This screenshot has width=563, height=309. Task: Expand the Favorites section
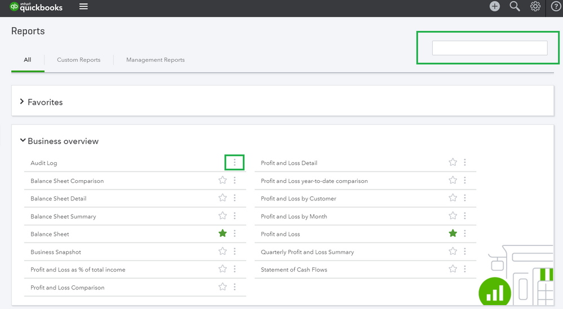[x=22, y=102]
